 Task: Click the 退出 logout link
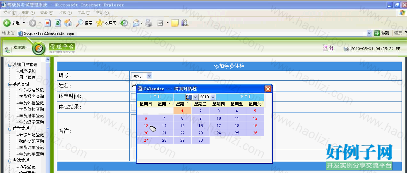tap(328, 48)
